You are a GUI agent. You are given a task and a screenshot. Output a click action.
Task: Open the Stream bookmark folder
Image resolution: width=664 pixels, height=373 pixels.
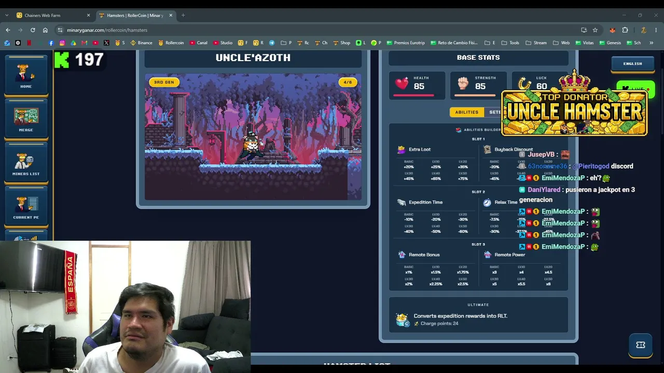pyautogui.click(x=536, y=43)
